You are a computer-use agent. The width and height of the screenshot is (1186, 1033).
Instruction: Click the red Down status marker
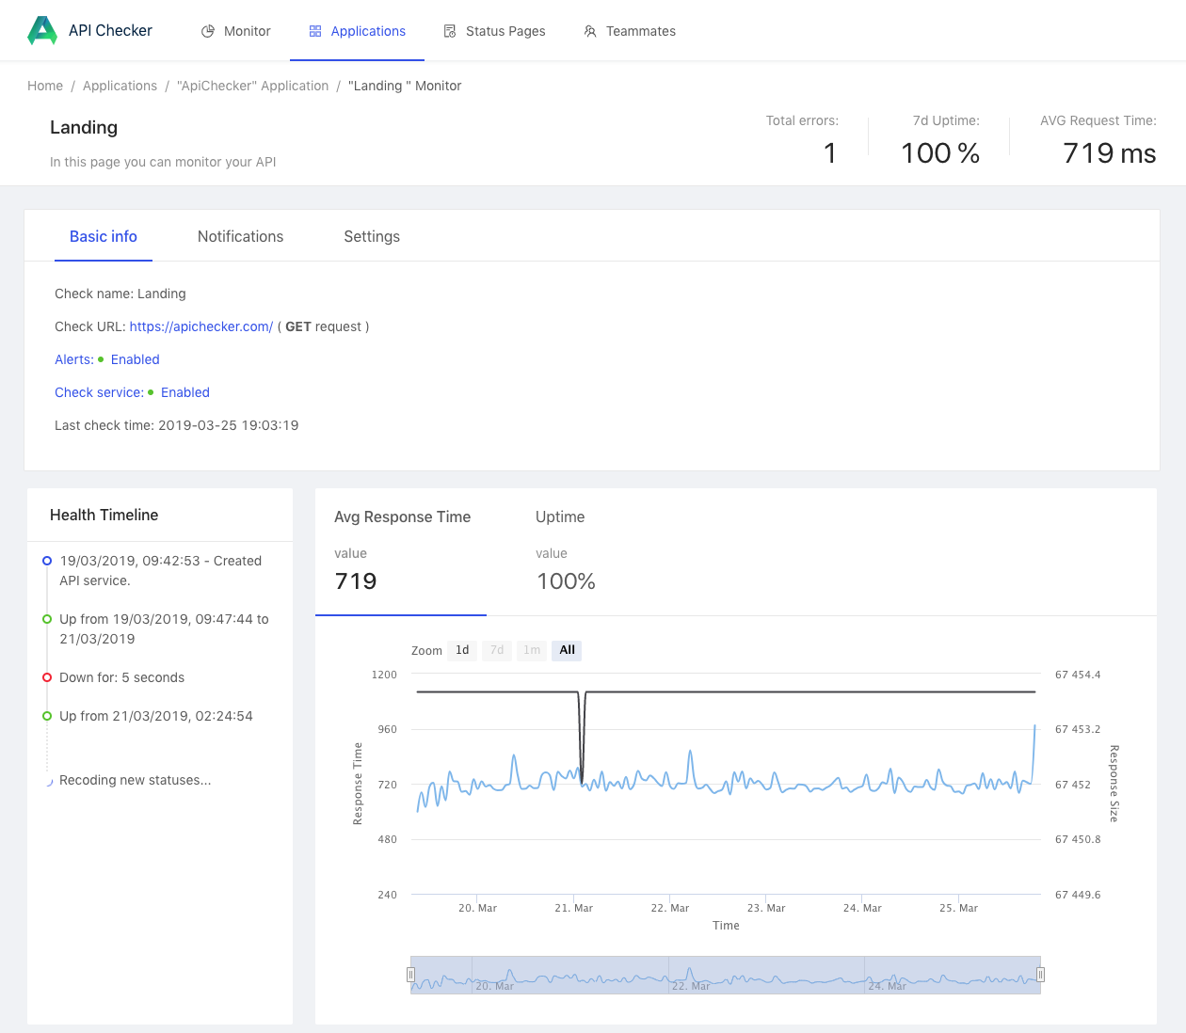pyautogui.click(x=47, y=677)
